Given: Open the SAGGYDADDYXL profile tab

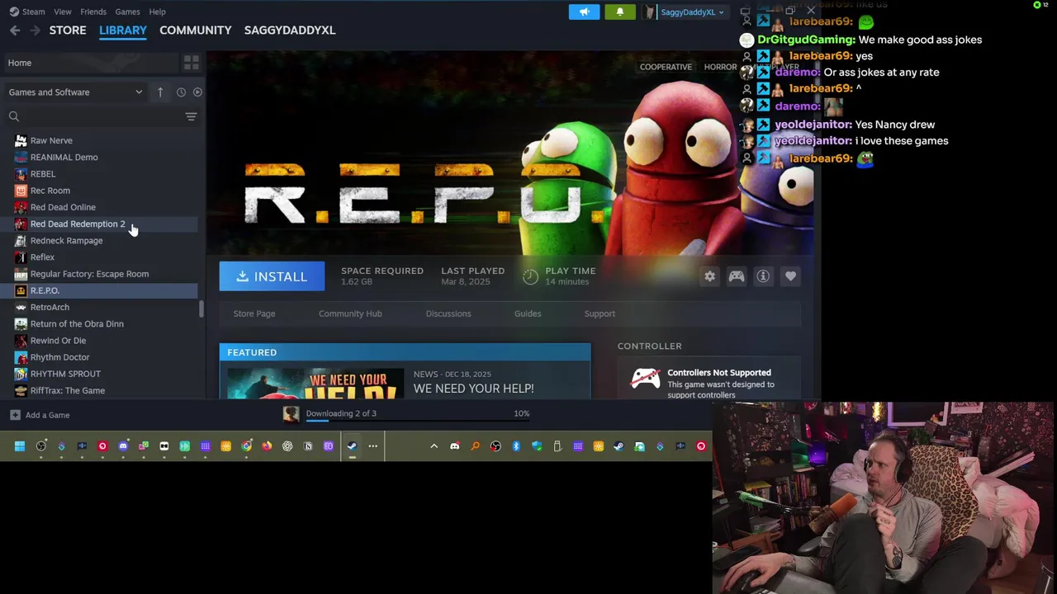Looking at the screenshot, I should tap(290, 30).
